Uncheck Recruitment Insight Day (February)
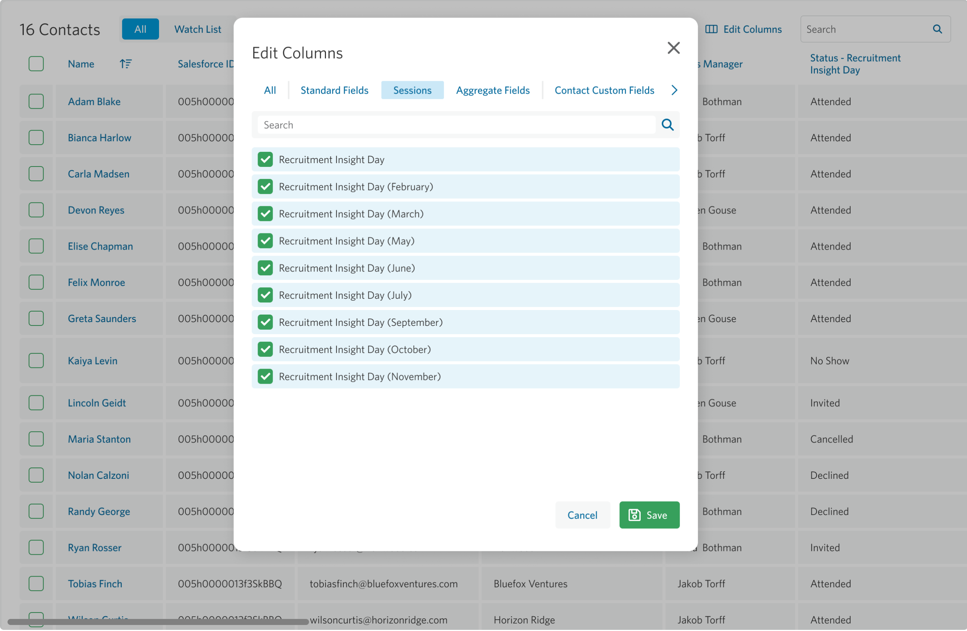967x631 pixels. coord(265,187)
